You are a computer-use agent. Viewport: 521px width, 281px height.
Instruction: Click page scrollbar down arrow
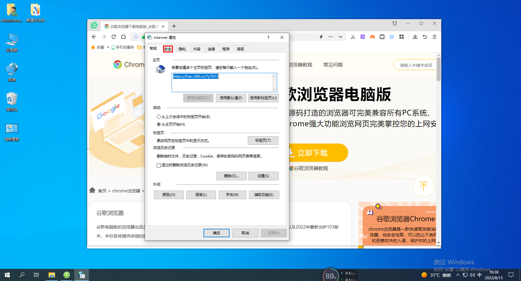tap(439, 243)
